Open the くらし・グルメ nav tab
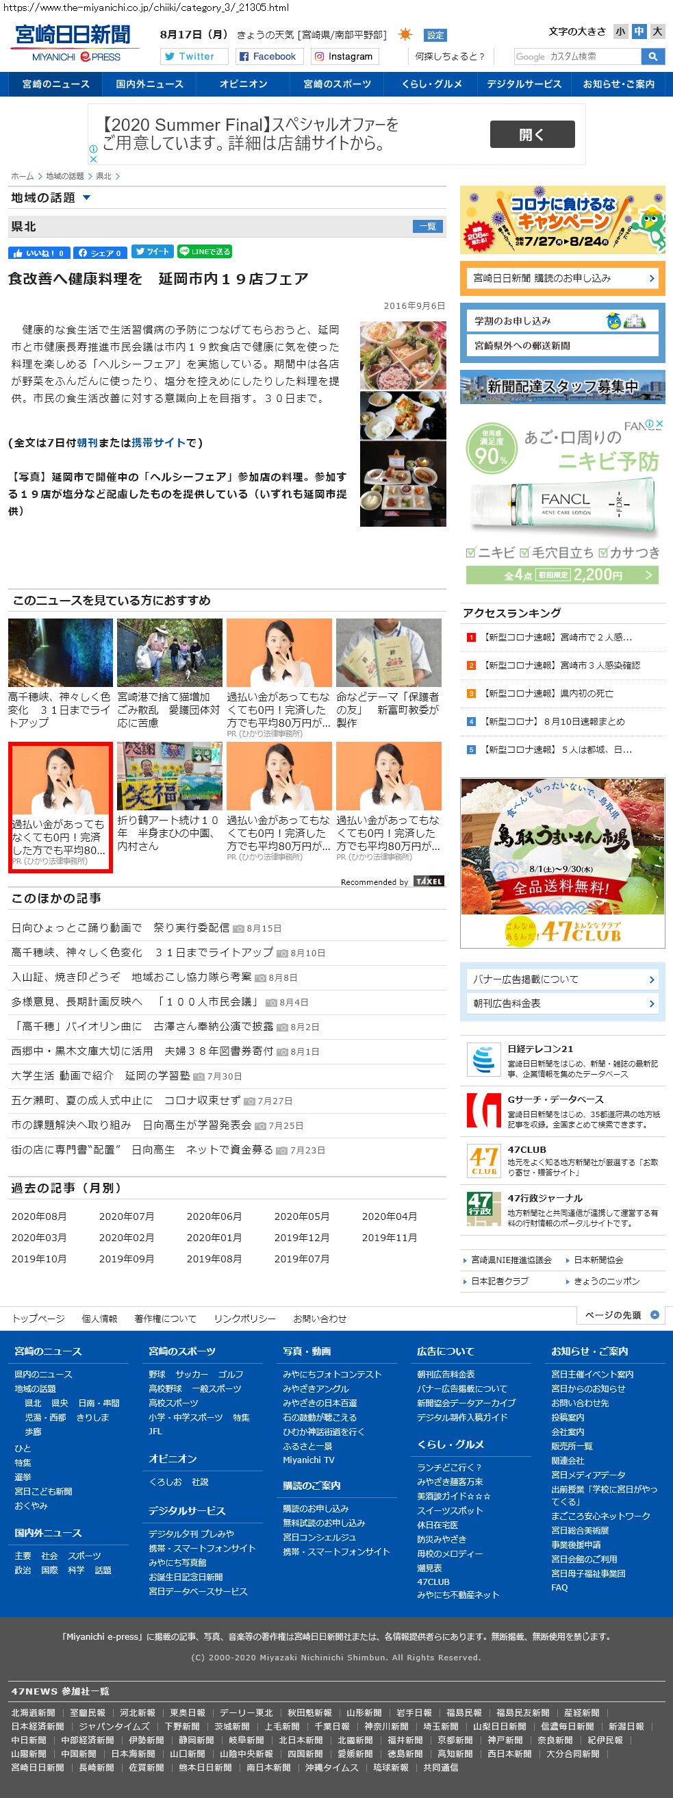 pyautogui.click(x=431, y=84)
